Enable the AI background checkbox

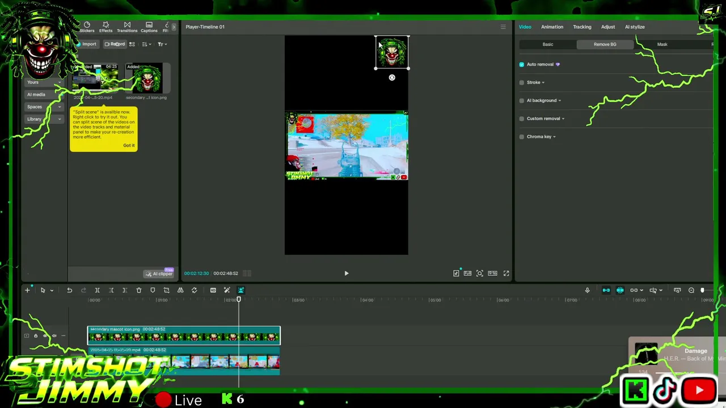click(522, 101)
